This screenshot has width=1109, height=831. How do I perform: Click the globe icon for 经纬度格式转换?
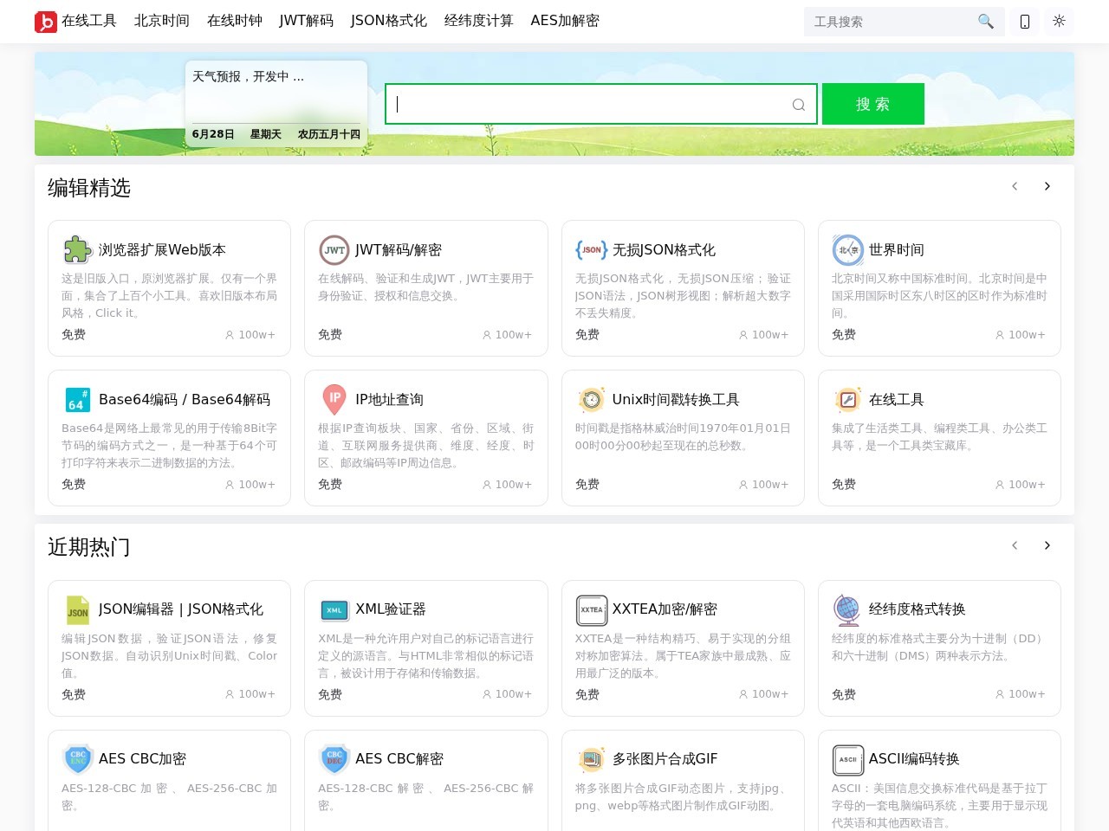click(x=847, y=609)
